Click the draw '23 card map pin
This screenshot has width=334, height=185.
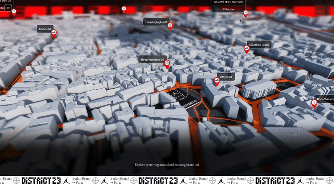(14, 13)
